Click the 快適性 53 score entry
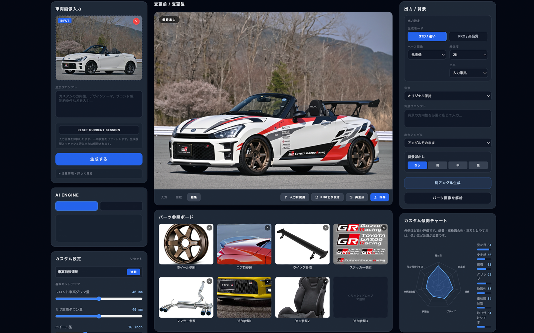Screen dimensions: 534x333 pyautogui.click(x=484, y=291)
